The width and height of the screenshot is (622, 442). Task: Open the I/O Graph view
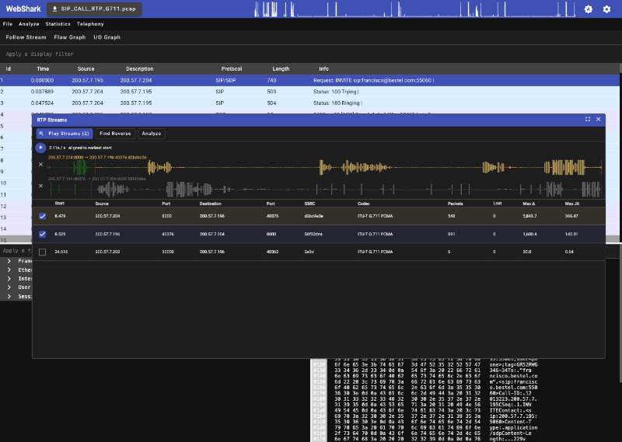(107, 37)
